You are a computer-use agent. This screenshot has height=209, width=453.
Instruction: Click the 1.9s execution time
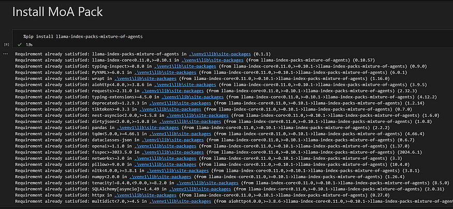[29, 45]
